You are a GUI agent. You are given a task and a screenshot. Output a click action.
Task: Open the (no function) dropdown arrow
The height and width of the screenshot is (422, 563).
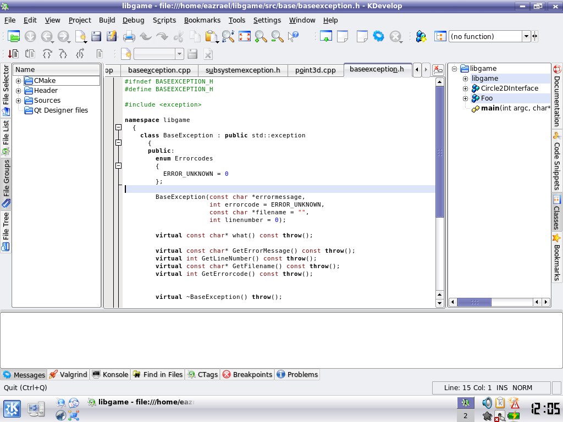(526, 36)
